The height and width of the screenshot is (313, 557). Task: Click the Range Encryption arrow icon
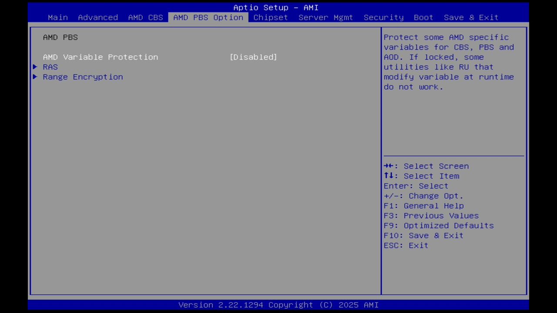click(x=35, y=77)
